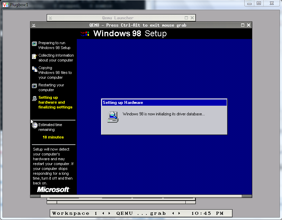Click the Copying Windows 98 files step text
The height and width of the screenshot is (220, 282).
pyautogui.click(x=55, y=73)
